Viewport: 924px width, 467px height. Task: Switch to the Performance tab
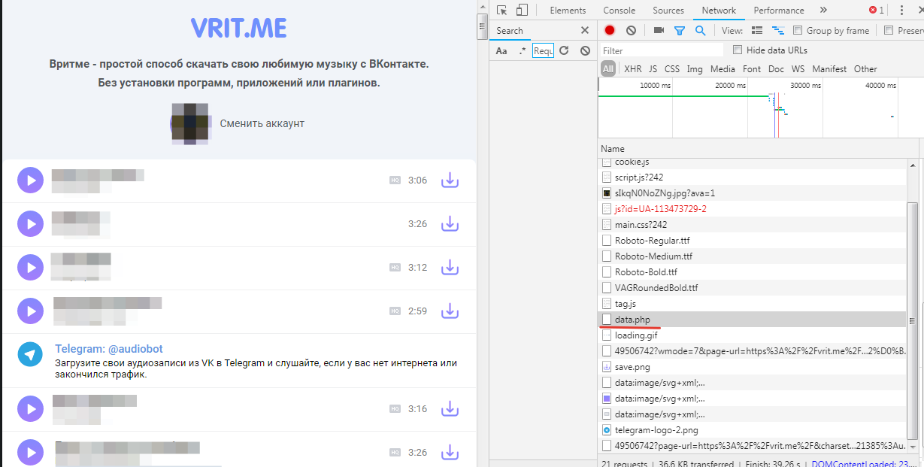coord(779,11)
